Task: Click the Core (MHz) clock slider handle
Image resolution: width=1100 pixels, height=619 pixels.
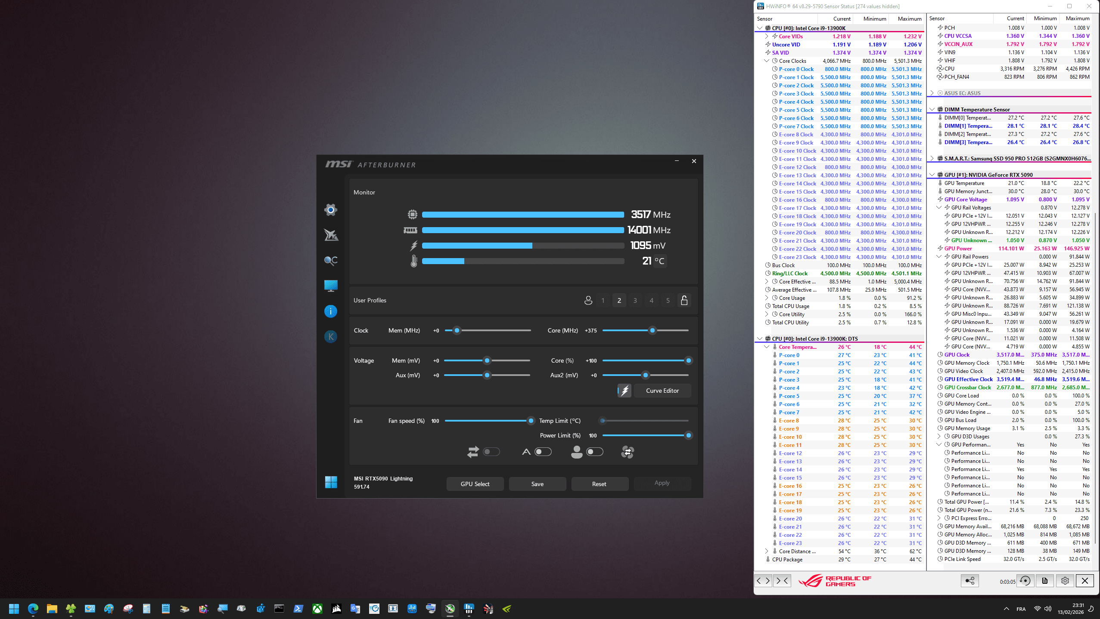Action: point(652,330)
